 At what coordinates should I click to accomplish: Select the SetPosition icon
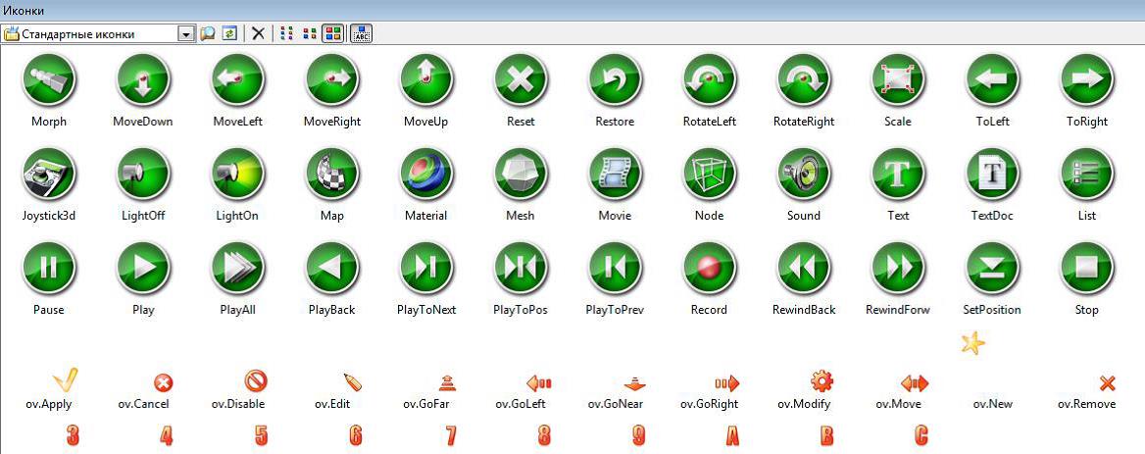coord(992,269)
